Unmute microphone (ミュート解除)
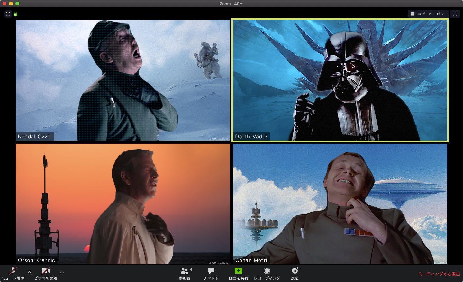463x282 pixels. pyautogui.click(x=13, y=274)
